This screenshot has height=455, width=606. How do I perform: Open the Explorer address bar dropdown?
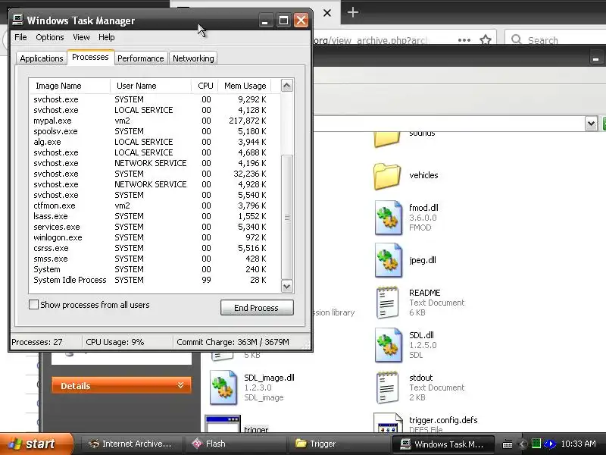[x=591, y=124]
